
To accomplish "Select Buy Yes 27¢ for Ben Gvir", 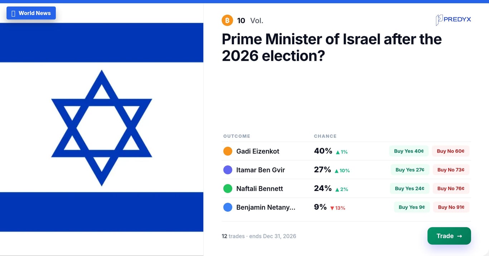I will pos(410,170).
